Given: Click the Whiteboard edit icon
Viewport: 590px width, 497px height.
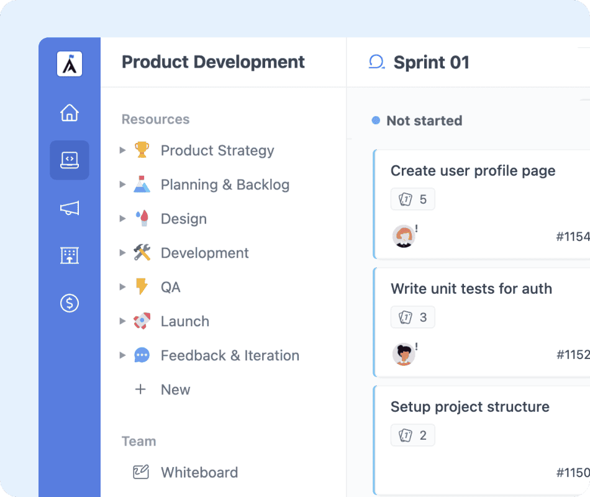Looking at the screenshot, I should pyautogui.click(x=141, y=472).
